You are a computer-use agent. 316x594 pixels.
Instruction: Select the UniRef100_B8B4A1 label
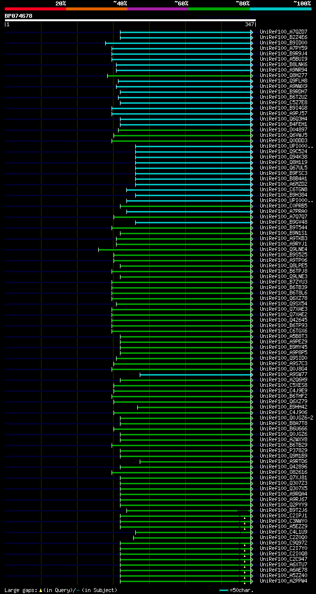[x=283, y=178]
